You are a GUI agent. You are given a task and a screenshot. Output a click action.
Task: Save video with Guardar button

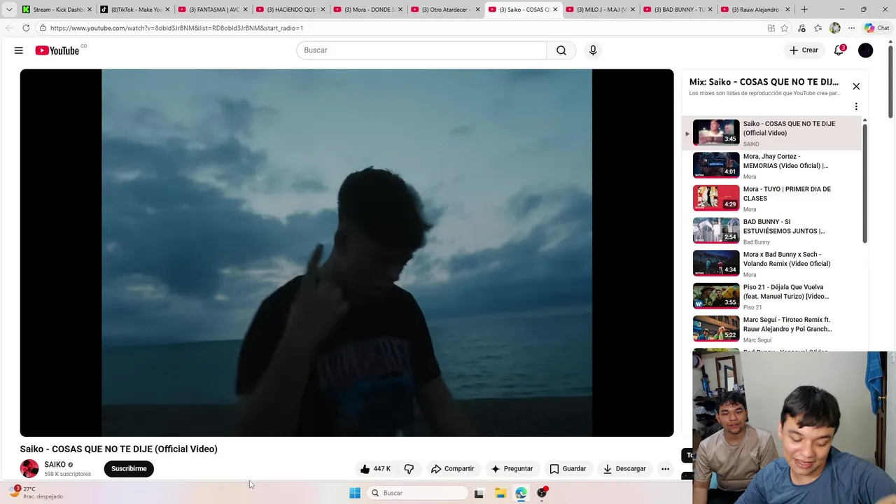568,469
